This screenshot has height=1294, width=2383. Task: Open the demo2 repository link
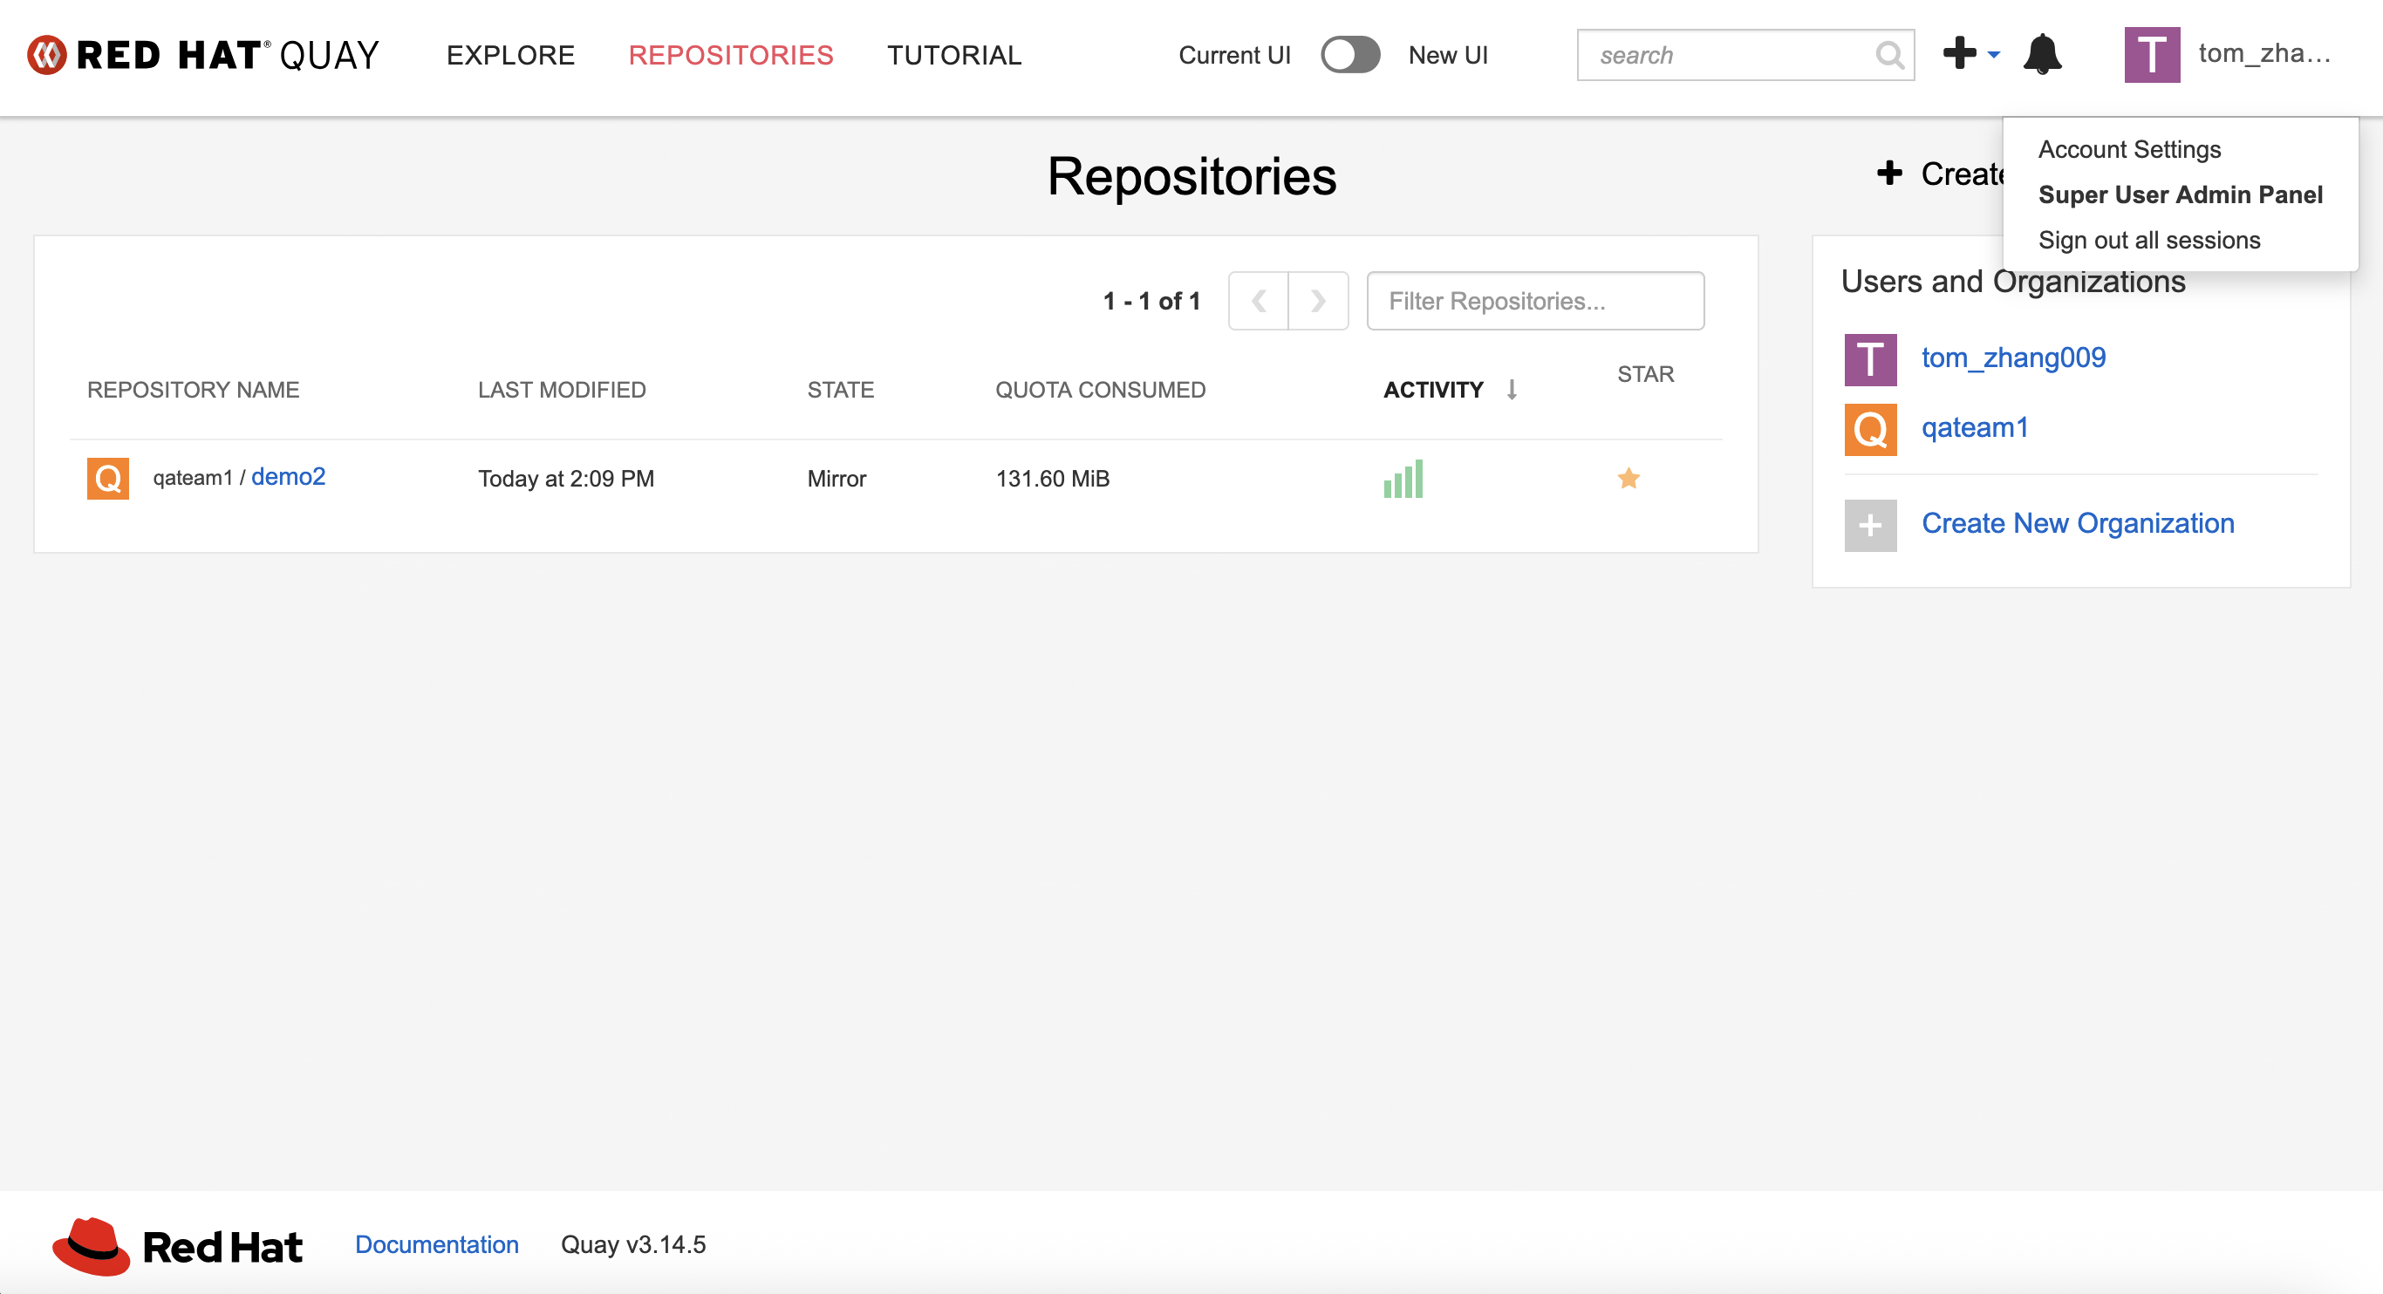point(288,476)
